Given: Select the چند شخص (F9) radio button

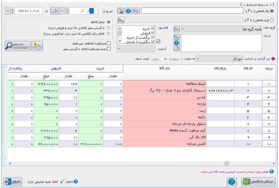Looking at the screenshot, I should click(272, 20).
